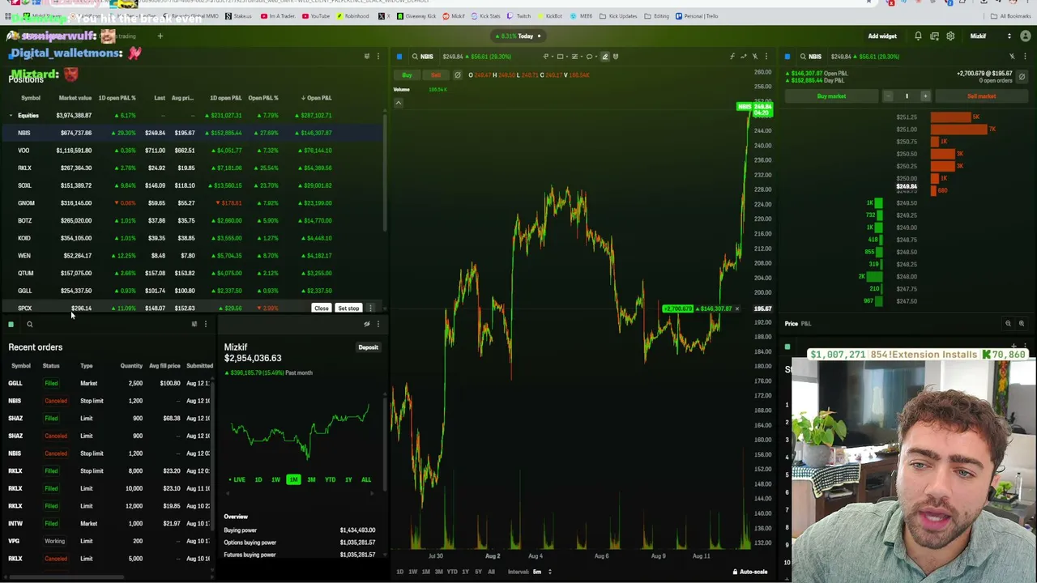This screenshot has width=1037, height=583.
Task: Search symbol in the chart widget
Action: (415, 57)
